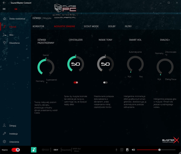The width and height of the screenshot is (181, 154).
Task: Open the DOLBY tab
Action: pyautogui.click(x=112, y=26)
